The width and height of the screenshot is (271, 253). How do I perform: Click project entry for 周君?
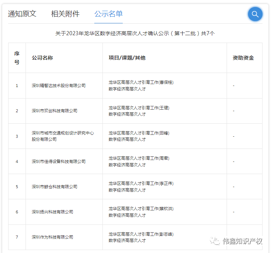(139, 162)
